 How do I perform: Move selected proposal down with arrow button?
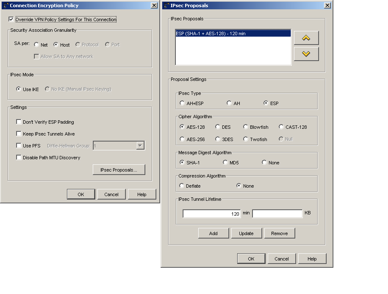coord(306,54)
